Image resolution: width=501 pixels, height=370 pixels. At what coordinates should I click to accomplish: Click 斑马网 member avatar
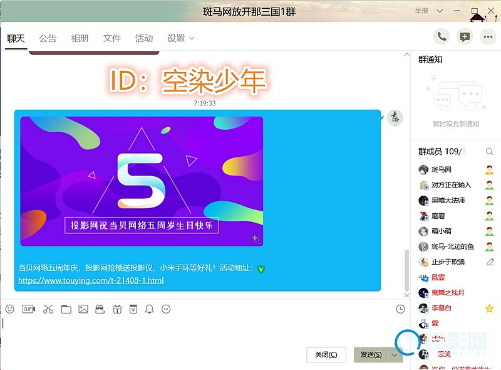tap(423, 170)
